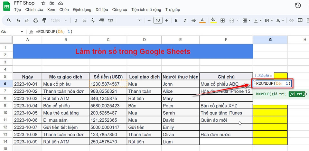Open the Tiện ích mở rộng menu
Viewport: 309px width, 151px height.
point(146,10)
